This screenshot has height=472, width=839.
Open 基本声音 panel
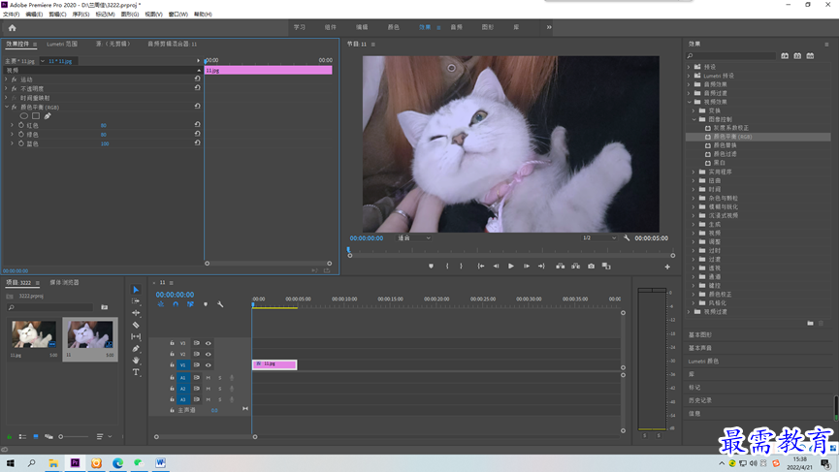pyautogui.click(x=700, y=348)
